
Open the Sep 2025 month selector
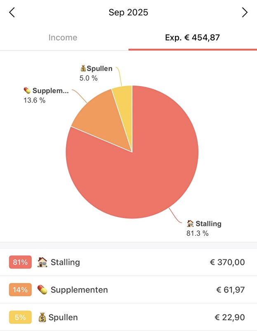pos(128,12)
